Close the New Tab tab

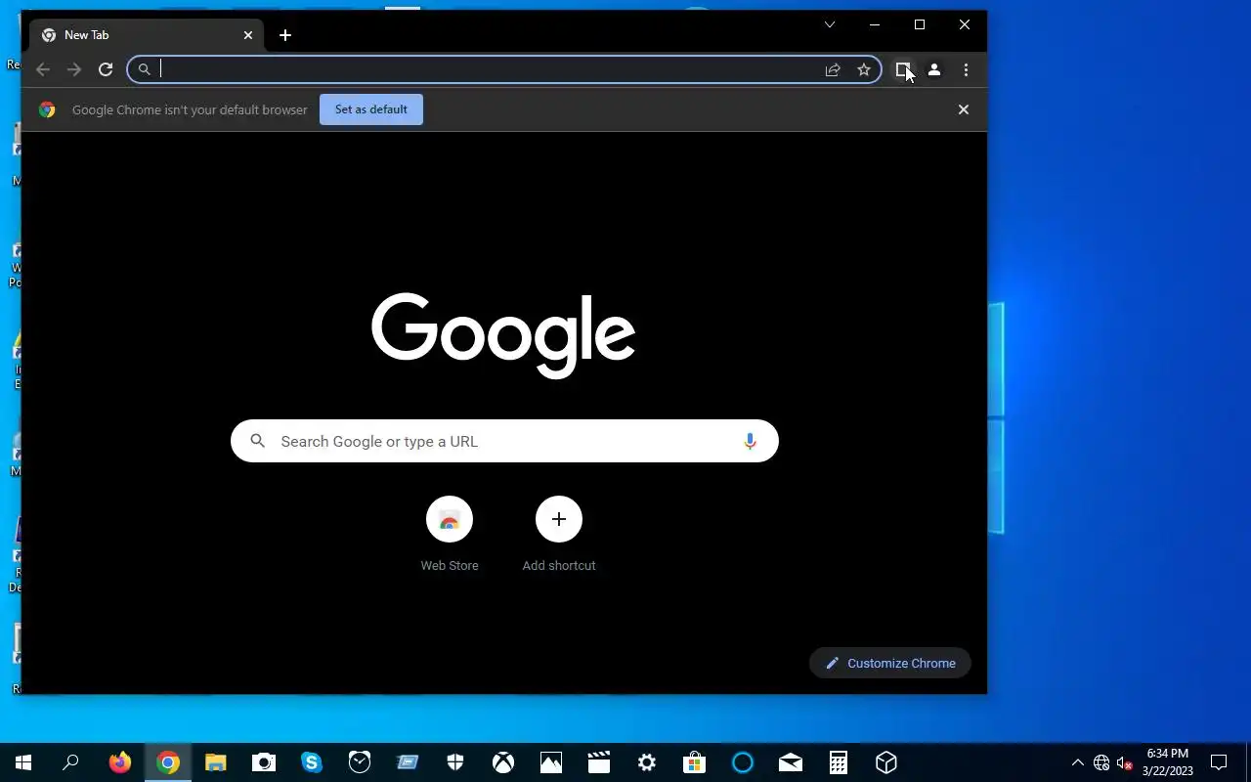tap(248, 35)
